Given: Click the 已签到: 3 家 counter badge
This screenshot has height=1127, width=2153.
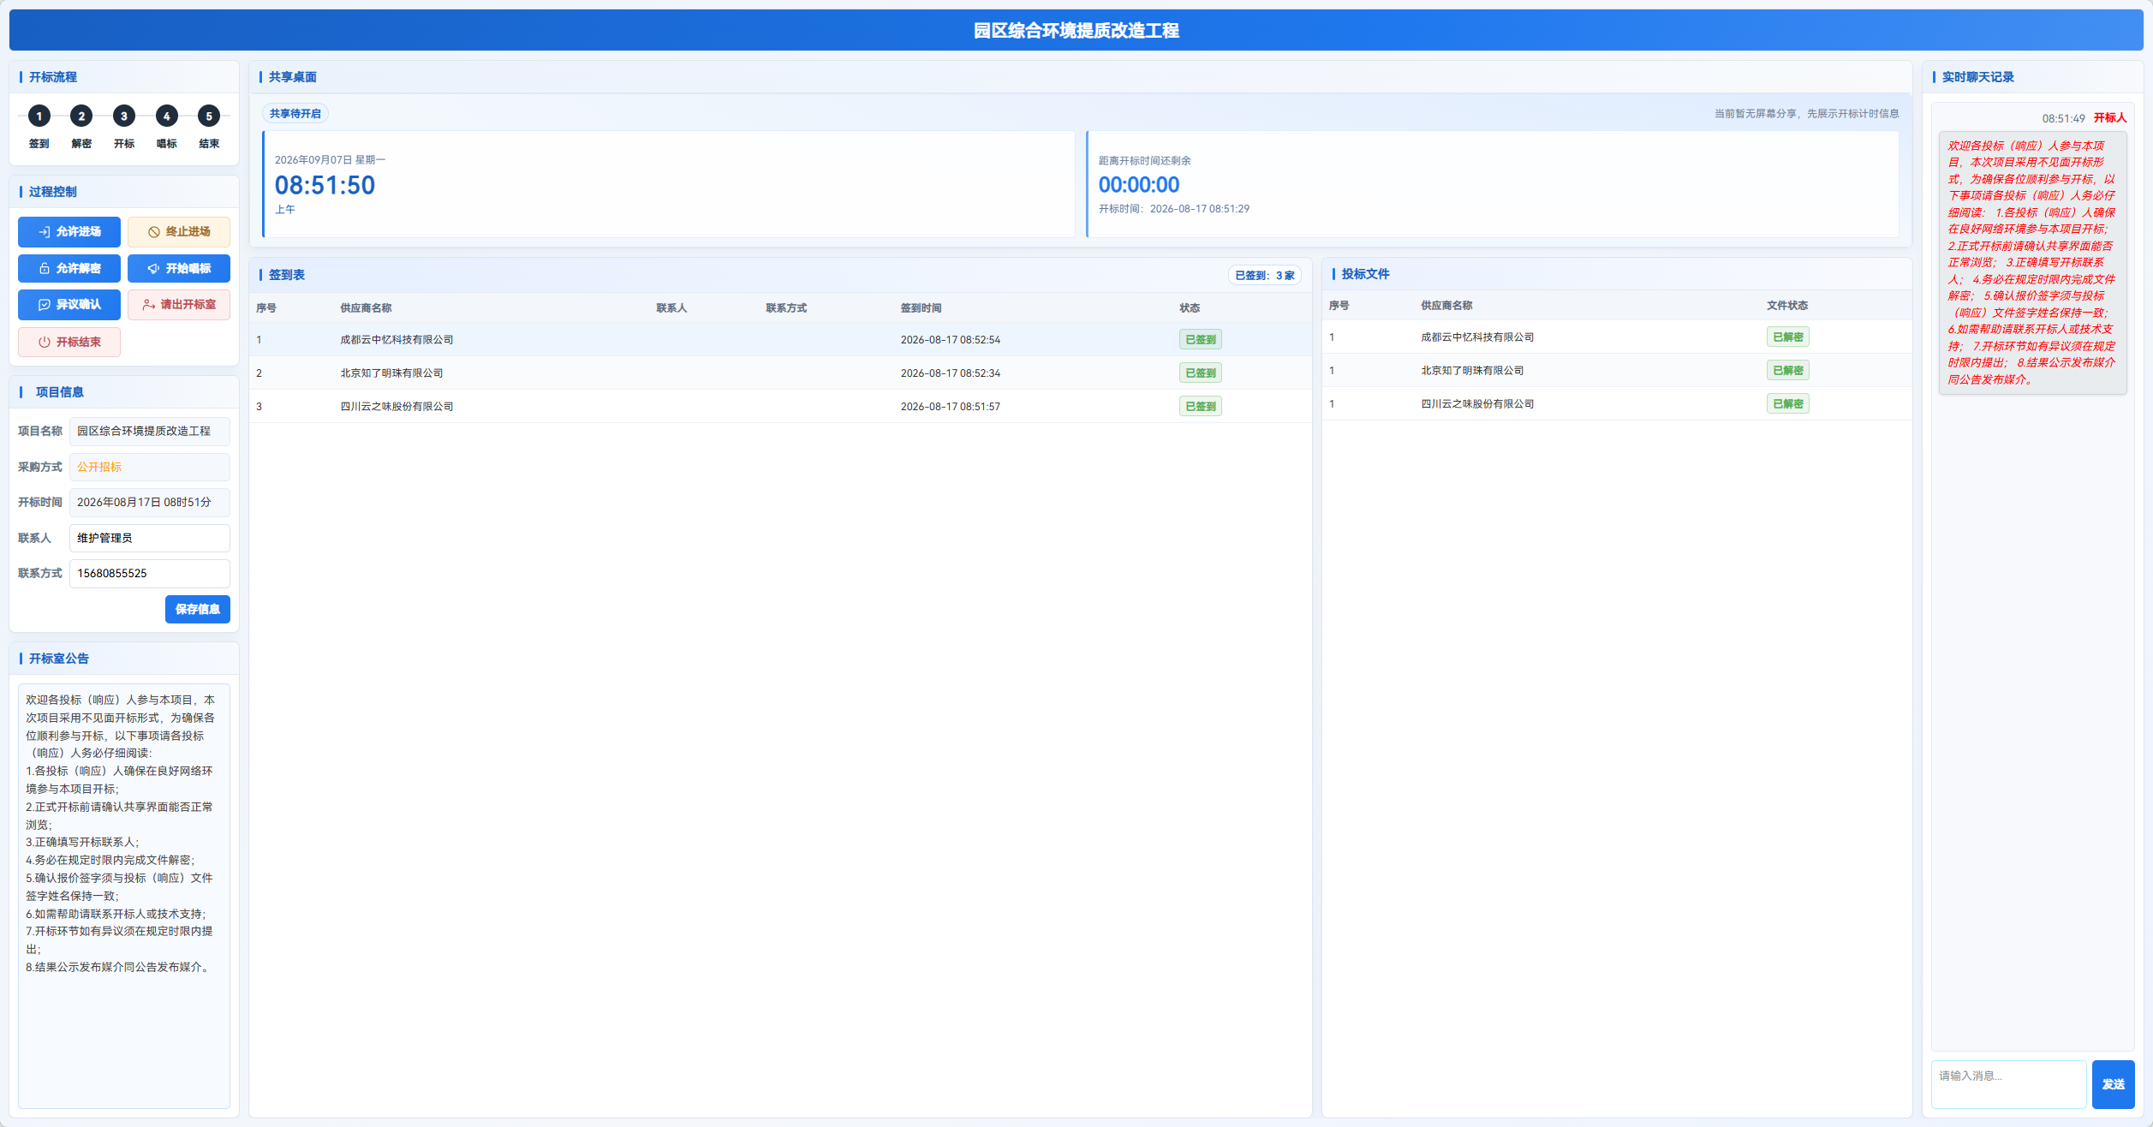Looking at the screenshot, I should (1264, 276).
